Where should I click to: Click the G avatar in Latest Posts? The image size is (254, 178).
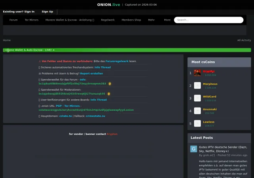pyautogui.click(x=194, y=149)
